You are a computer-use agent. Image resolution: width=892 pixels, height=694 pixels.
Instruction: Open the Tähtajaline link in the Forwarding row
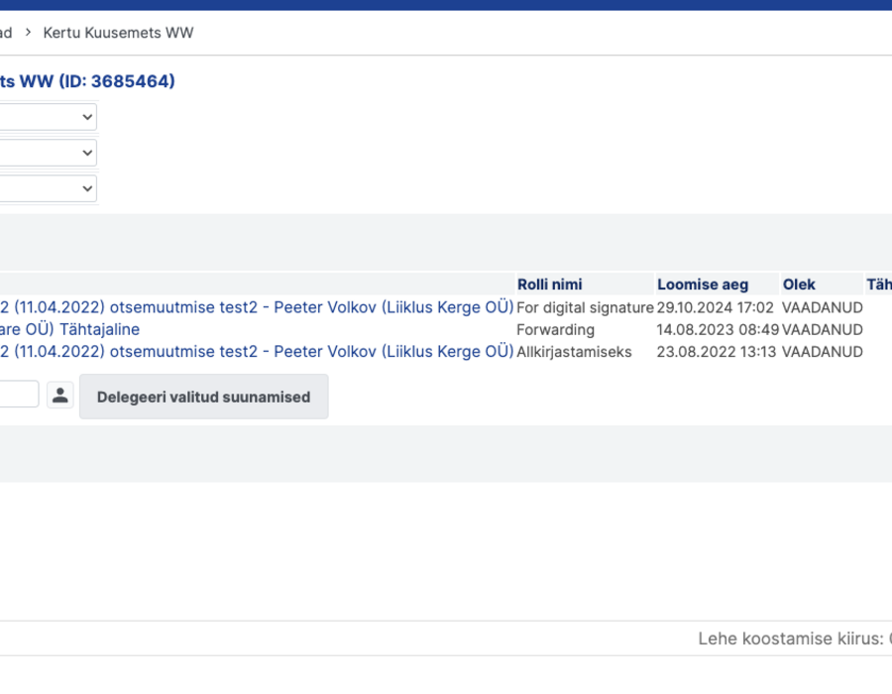(x=69, y=329)
